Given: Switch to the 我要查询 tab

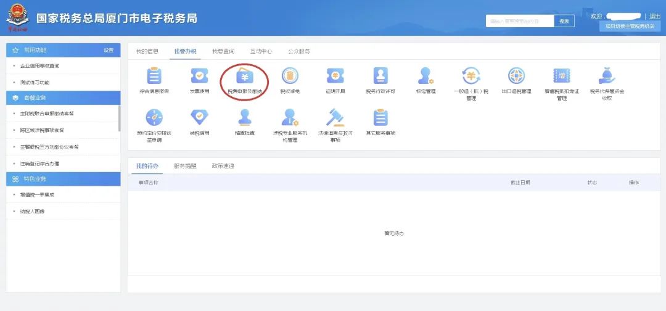Looking at the screenshot, I should click(x=223, y=51).
